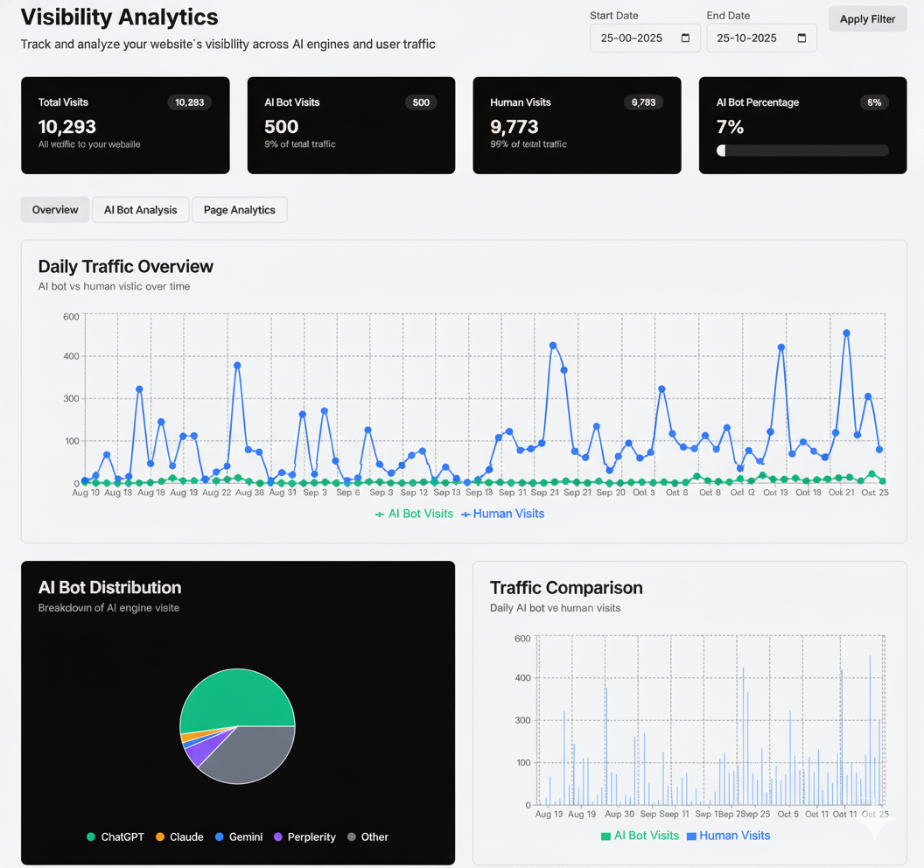Toggle AI Bot Visits series in Daily Traffic legend
The image size is (924, 868).
click(415, 514)
